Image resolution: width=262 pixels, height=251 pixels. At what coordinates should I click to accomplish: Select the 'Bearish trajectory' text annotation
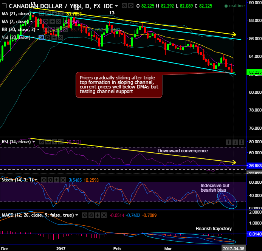coord(214,229)
